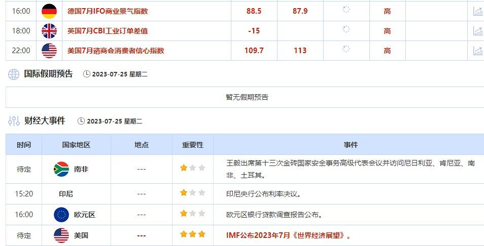
Task: Click the 暂无假期预告 notice
Action: [x=247, y=97]
